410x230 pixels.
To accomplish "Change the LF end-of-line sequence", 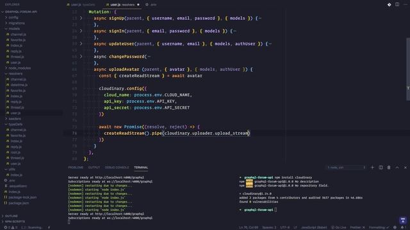I will (295, 227).
